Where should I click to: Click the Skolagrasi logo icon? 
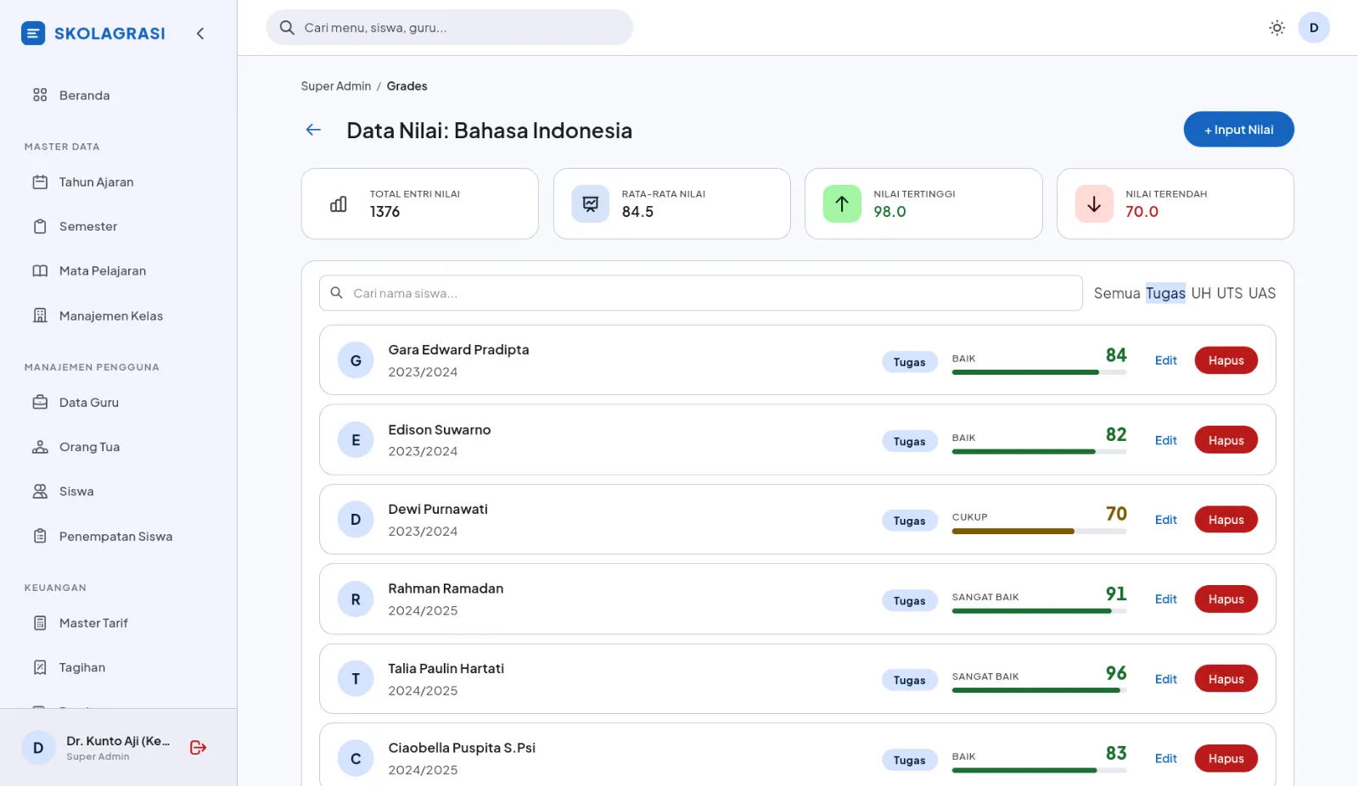(x=33, y=33)
